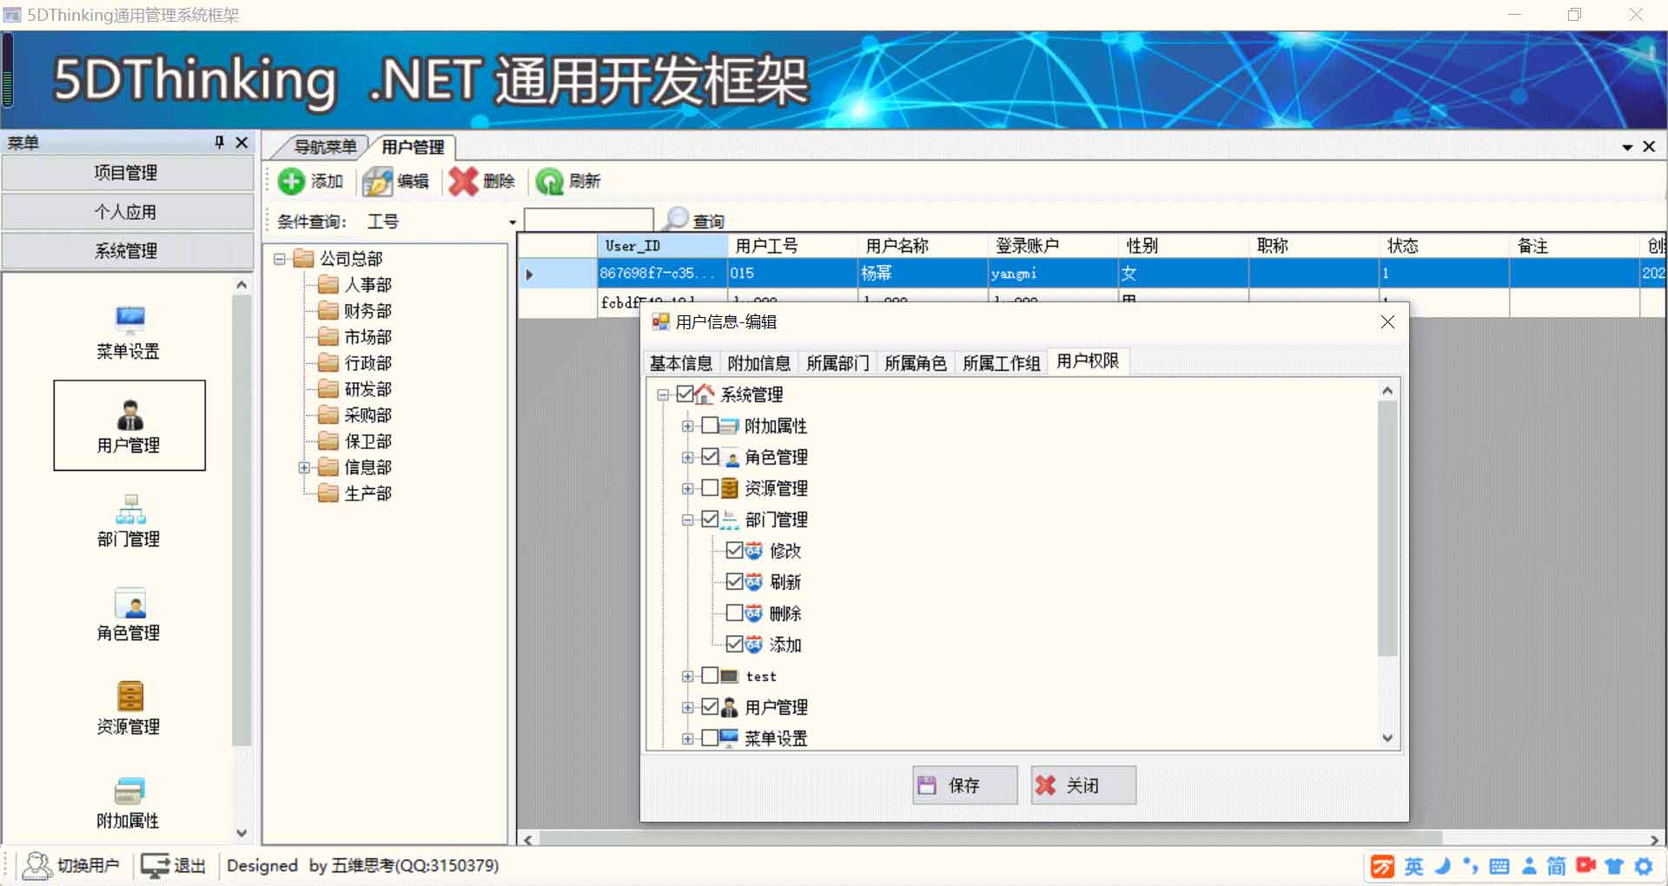1668x886 pixels.
Task: Open the 项目管理 menu section
Action: (x=127, y=173)
